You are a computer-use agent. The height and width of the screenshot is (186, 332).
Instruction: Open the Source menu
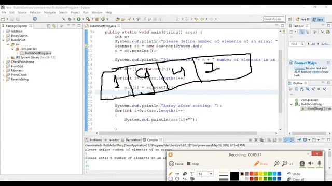22,12
